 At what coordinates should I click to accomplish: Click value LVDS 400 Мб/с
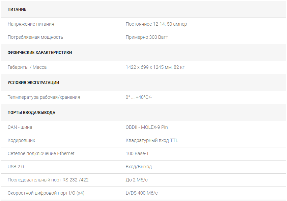[x=142, y=193]
